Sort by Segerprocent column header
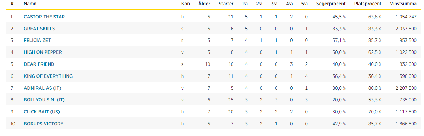This screenshot has height=136, width=424. click(x=331, y=4)
